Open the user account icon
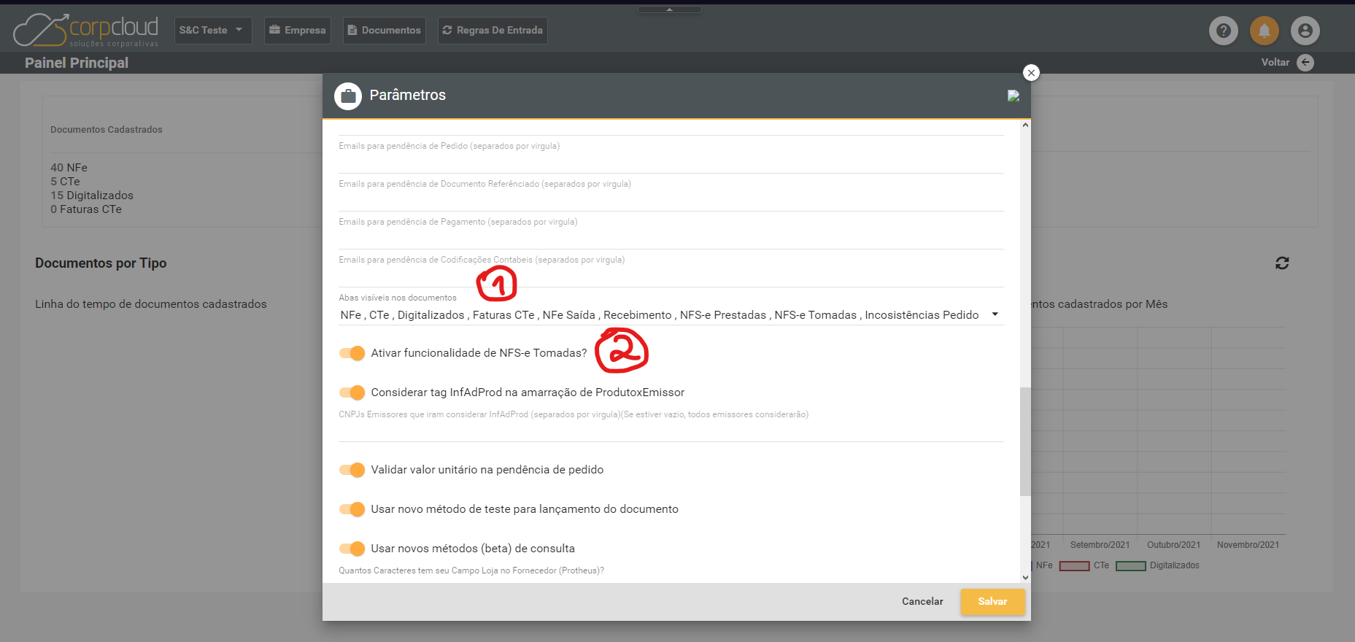1355x642 pixels. pos(1305,31)
